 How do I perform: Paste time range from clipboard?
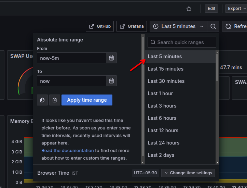(x=55, y=100)
